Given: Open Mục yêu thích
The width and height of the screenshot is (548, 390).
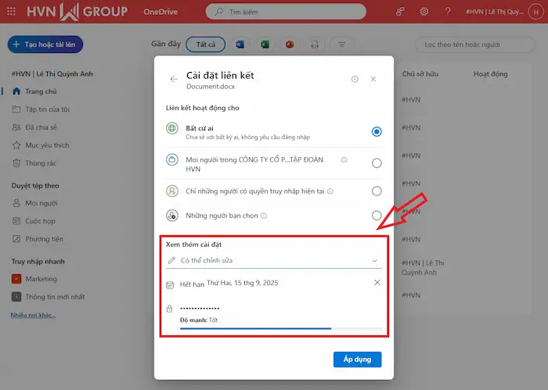Looking at the screenshot, I should coord(47,145).
